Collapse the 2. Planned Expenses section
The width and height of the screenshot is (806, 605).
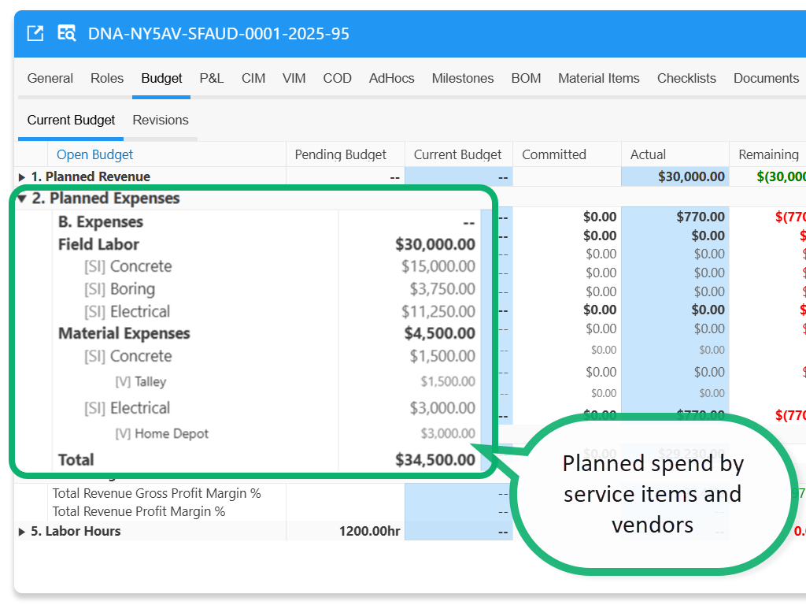pos(21,198)
